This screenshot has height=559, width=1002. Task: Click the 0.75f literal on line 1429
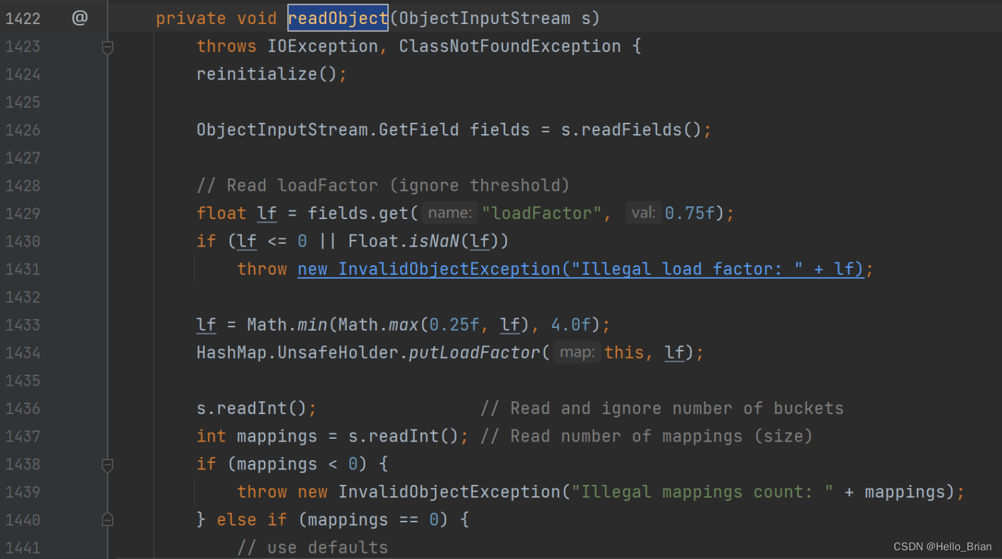690,213
